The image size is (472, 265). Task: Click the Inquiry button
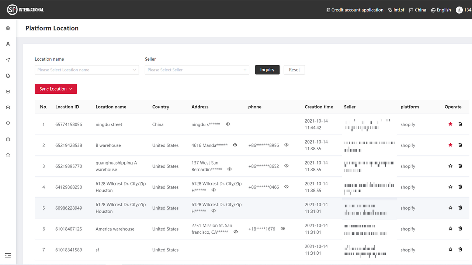[x=267, y=70]
